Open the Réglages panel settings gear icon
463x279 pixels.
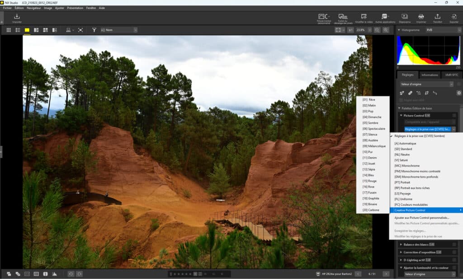tap(459, 92)
